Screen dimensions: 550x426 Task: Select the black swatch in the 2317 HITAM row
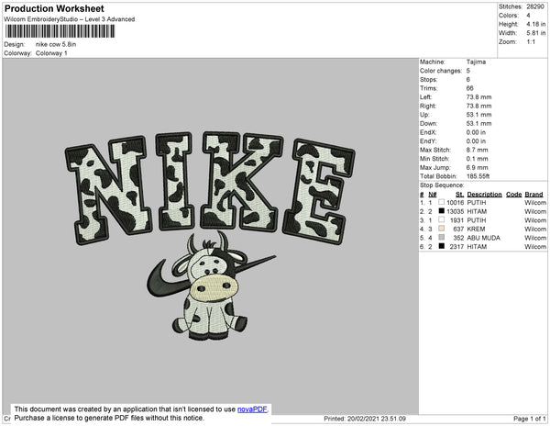pyautogui.click(x=441, y=246)
